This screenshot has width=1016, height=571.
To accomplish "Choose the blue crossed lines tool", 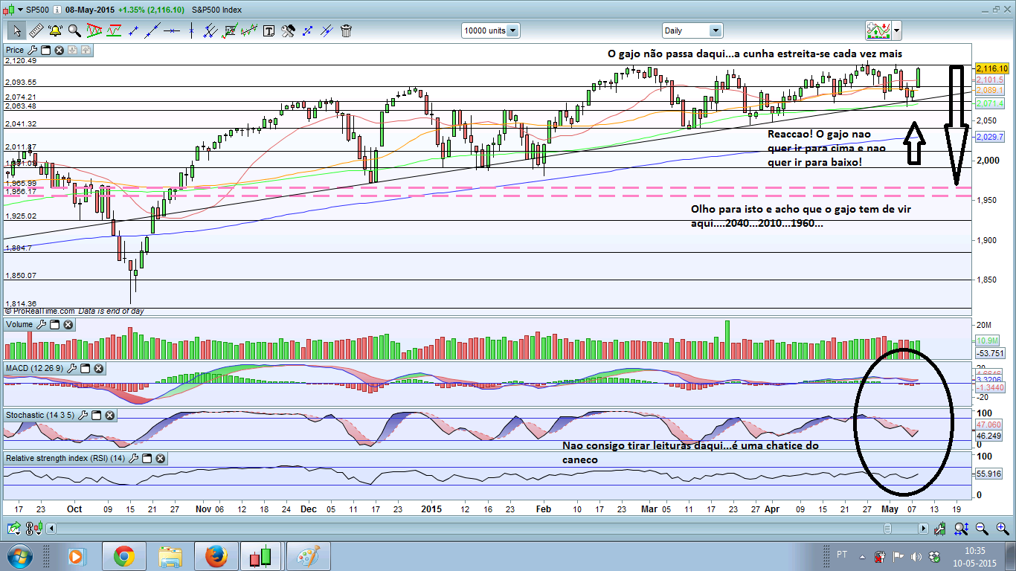I will click(327, 30).
